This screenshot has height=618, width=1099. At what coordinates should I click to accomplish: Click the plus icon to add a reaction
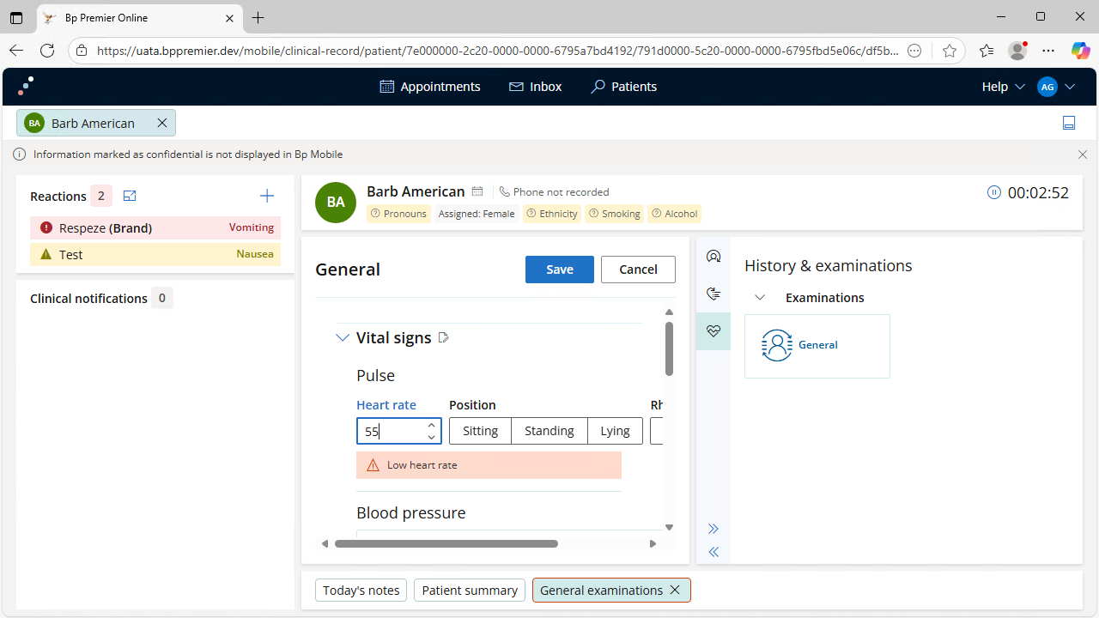tap(267, 196)
